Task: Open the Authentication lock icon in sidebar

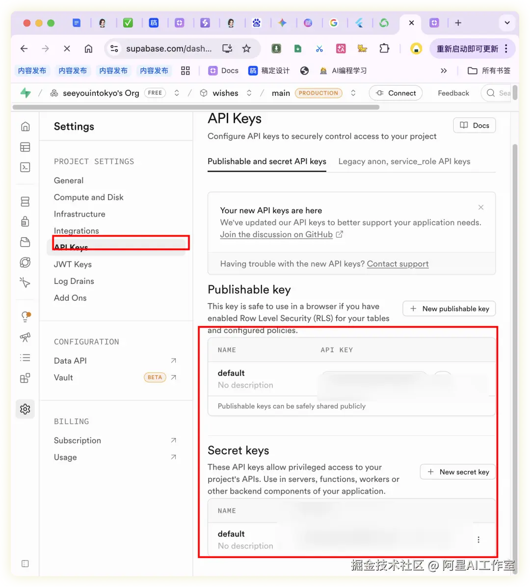Action: (25, 222)
